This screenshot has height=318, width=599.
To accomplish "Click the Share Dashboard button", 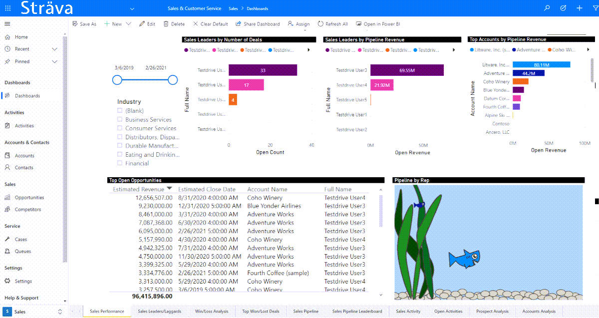I will (x=258, y=24).
